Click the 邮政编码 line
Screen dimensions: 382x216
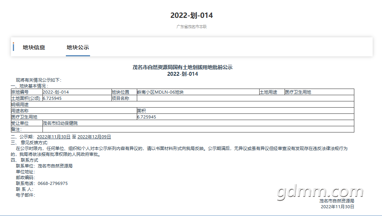coord(25,178)
